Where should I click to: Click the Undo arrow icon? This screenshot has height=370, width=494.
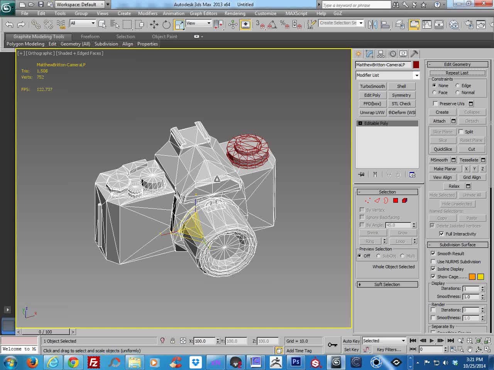point(9,25)
